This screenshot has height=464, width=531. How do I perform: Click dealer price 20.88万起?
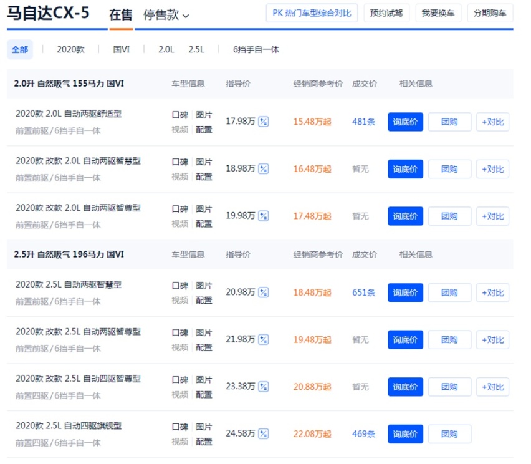coord(312,387)
